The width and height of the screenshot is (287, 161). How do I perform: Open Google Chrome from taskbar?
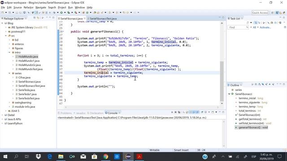click(x=106, y=157)
